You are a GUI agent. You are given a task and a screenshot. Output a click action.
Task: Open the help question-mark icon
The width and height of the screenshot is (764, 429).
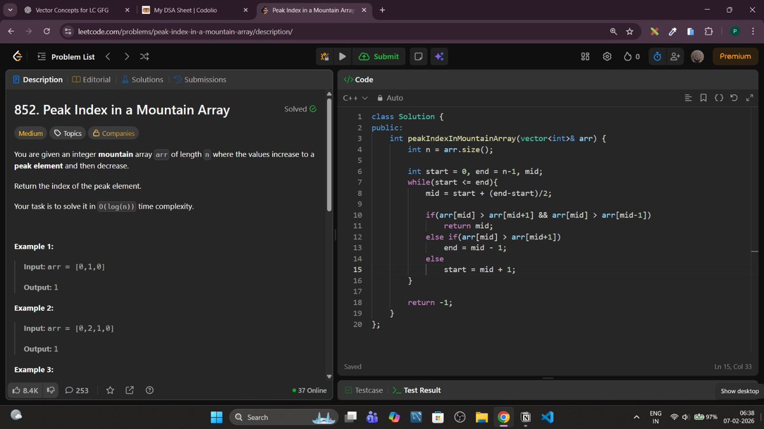(x=150, y=390)
